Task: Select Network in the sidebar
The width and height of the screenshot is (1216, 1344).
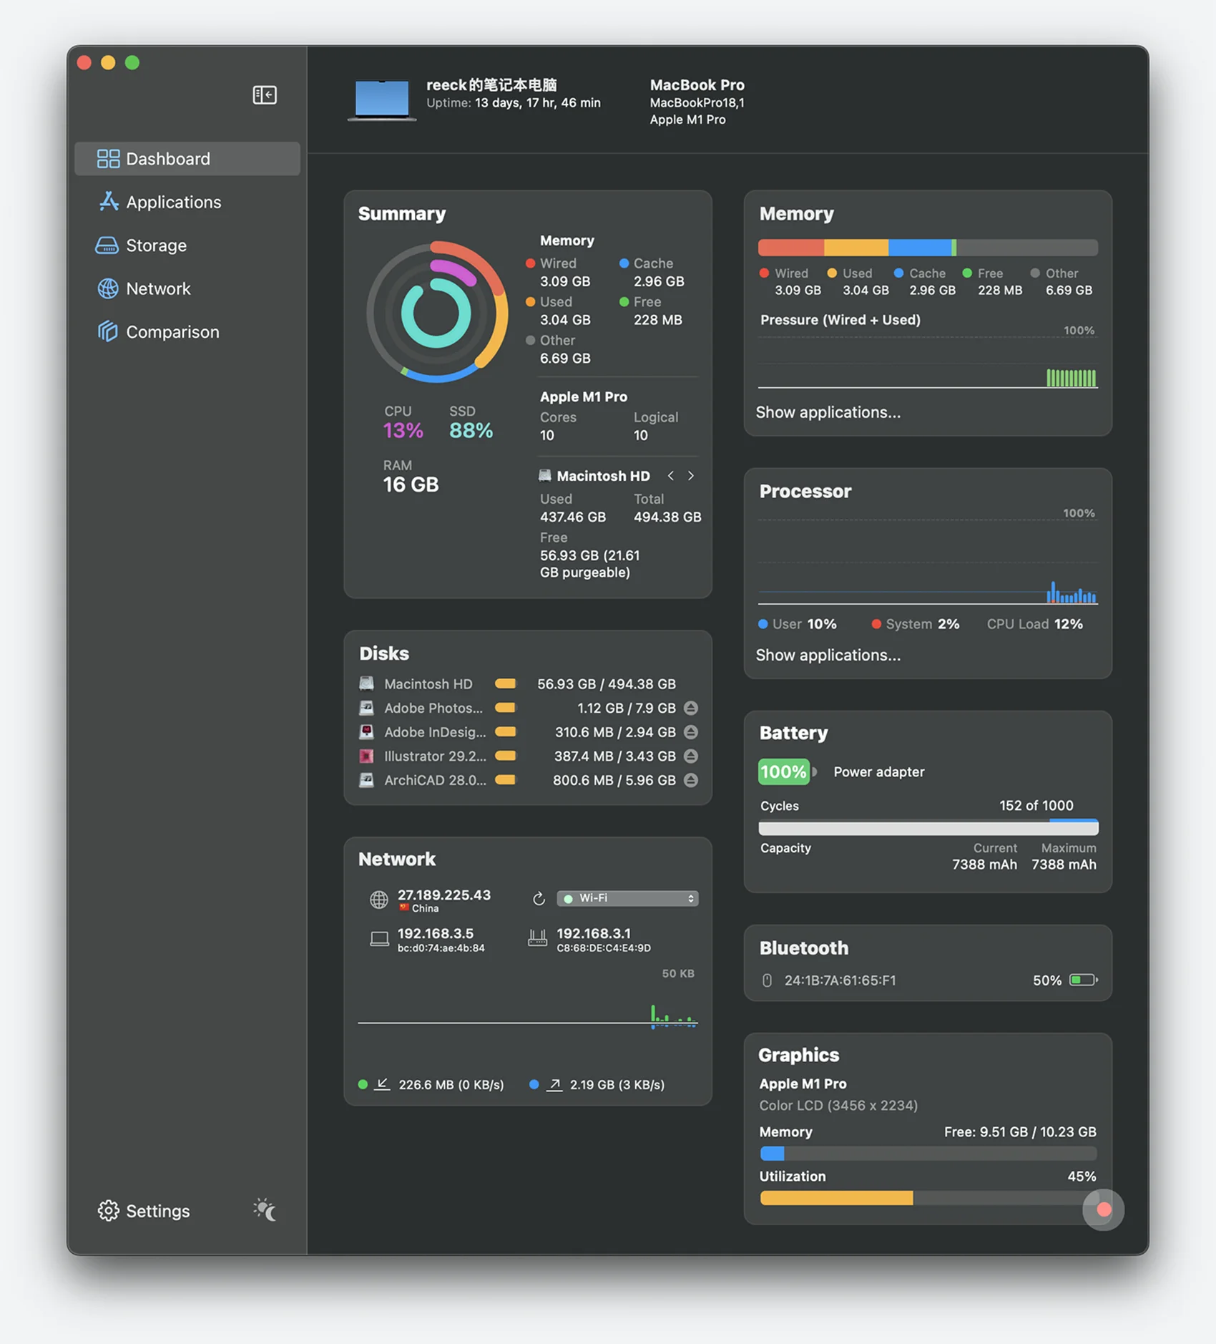Action: coord(158,289)
